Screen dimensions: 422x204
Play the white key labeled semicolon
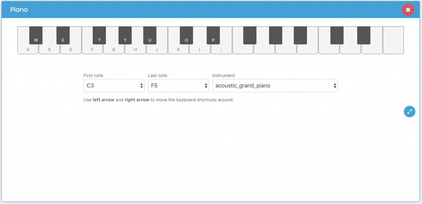[x=221, y=49]
